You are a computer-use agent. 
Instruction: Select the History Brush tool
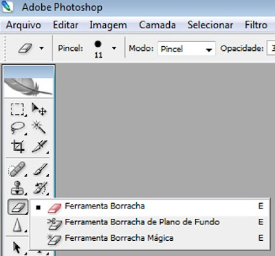(41, 188)
